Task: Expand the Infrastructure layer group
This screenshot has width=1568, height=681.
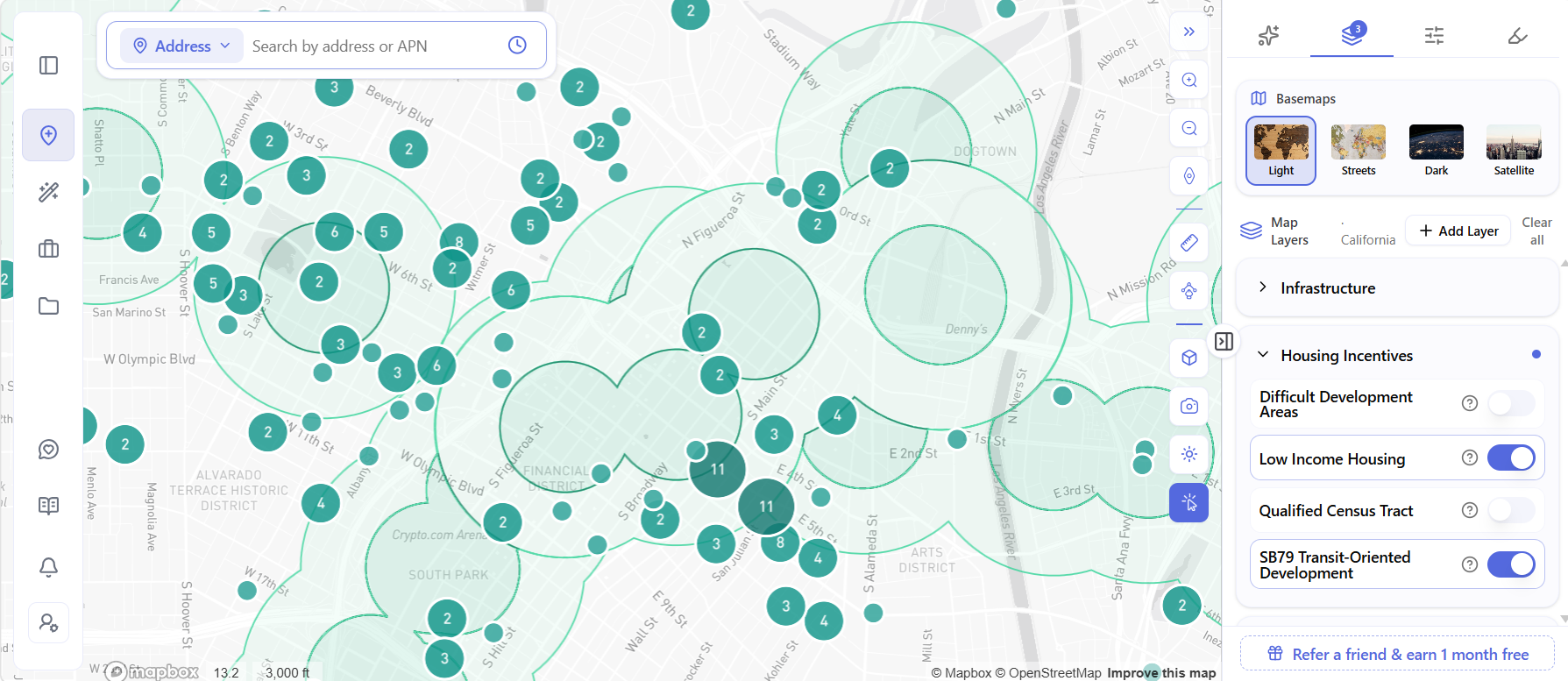Action: [x=1397, y=288]
